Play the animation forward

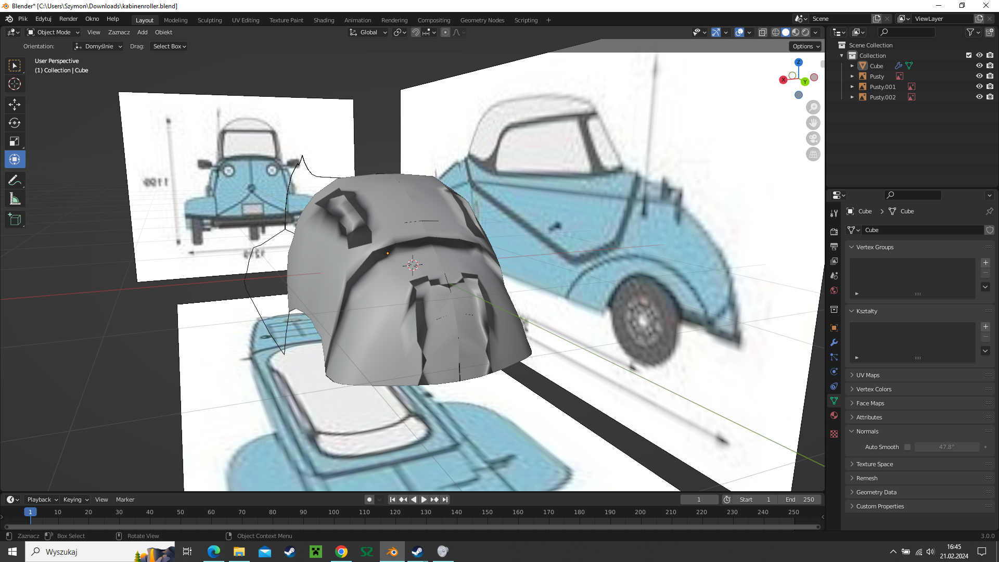424,500
